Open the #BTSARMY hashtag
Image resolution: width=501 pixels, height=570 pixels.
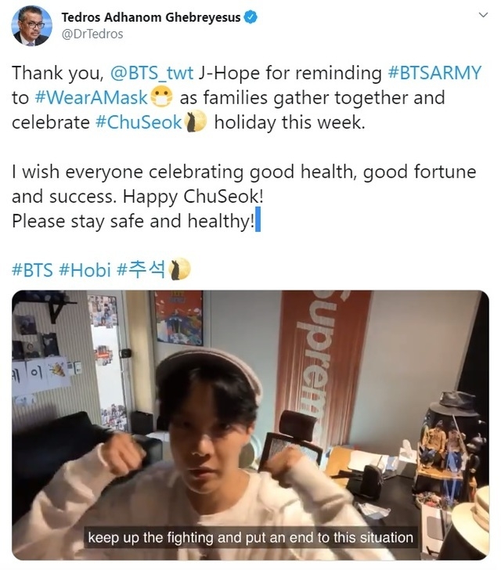(x=434, y=73)
